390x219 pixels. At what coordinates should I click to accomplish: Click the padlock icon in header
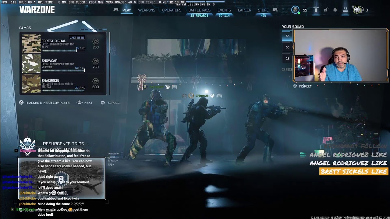pyautogui.click(x=326, y=10)
